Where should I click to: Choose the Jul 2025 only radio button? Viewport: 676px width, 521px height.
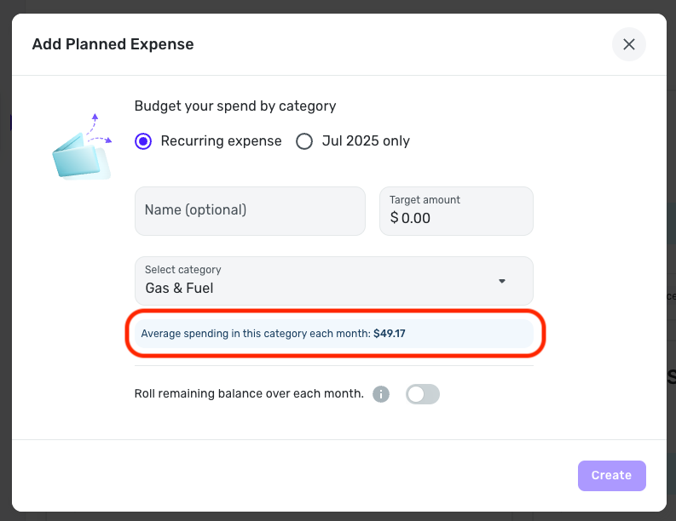click(x=304, y=141)
